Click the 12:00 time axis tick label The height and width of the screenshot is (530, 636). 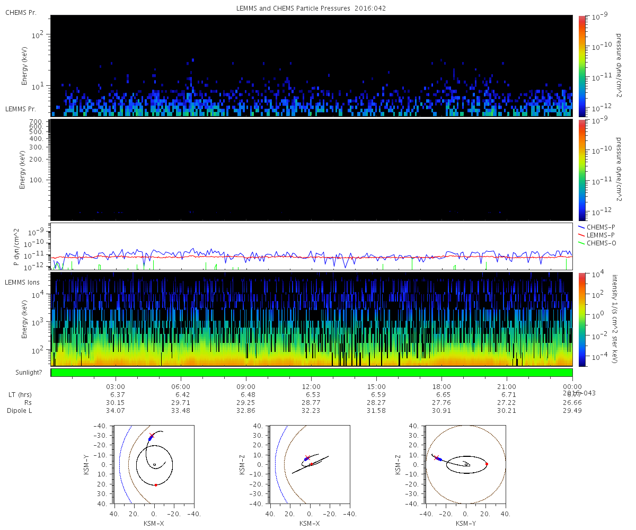[x=311, y=386]
